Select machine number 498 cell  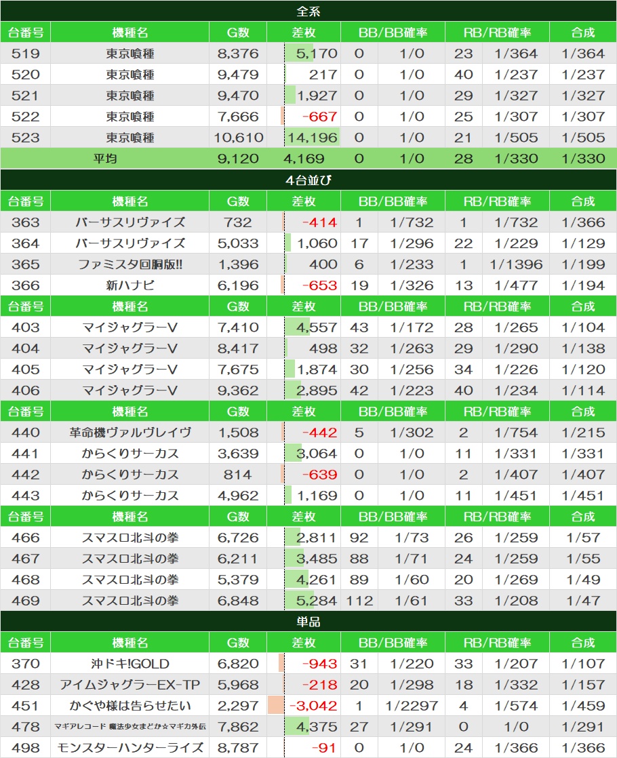click(x=26, y=748)
